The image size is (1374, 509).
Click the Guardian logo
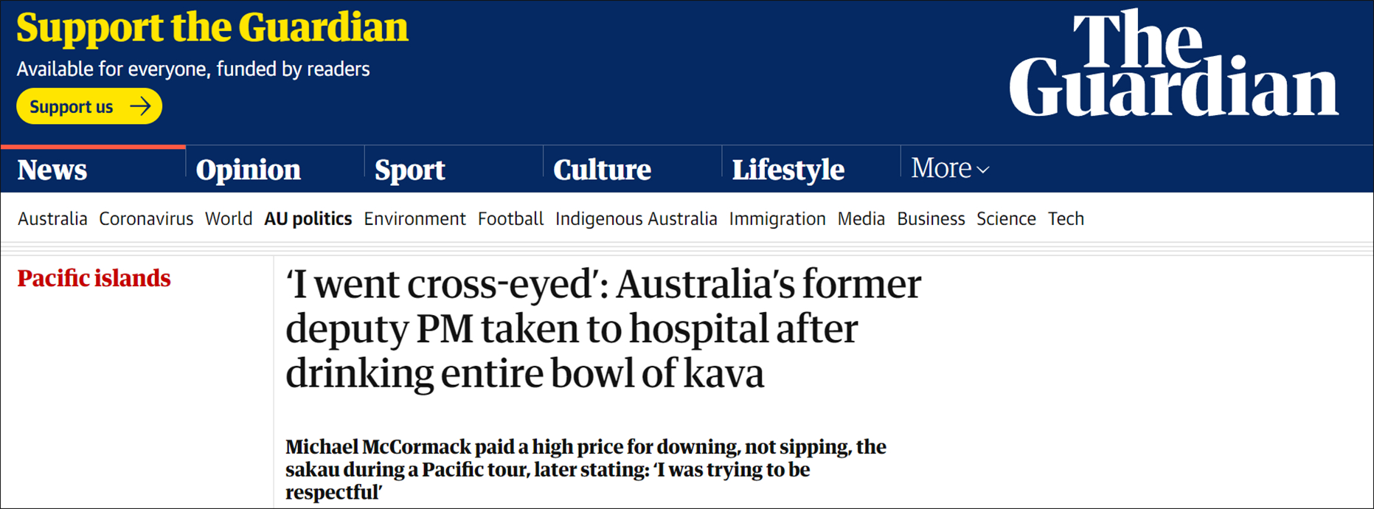click(1173, 66)
